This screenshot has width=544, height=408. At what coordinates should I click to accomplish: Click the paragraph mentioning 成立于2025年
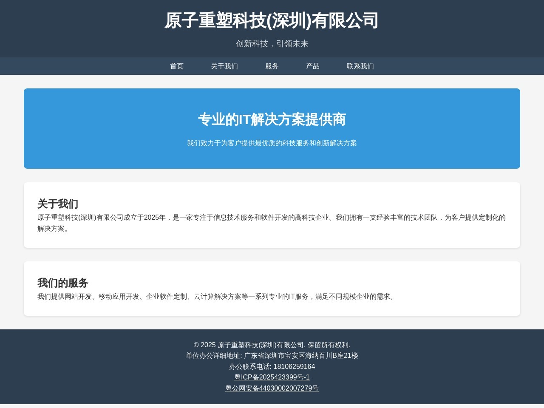[272, 223]
